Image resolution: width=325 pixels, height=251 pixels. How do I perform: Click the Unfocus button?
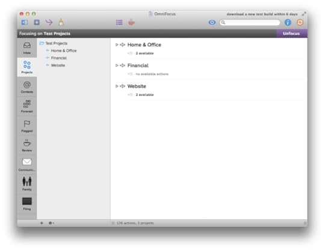pos(292,34)
